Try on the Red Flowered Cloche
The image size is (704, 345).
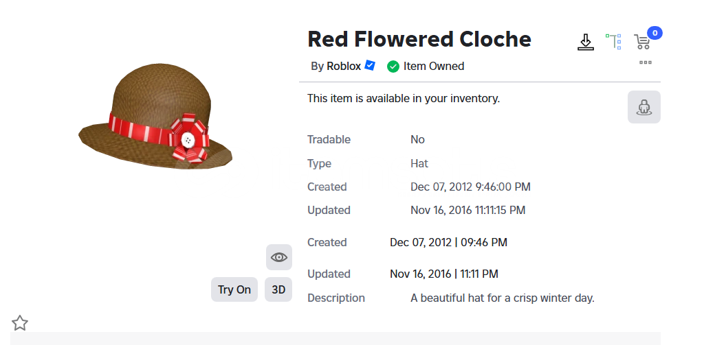tap(234, 289)
